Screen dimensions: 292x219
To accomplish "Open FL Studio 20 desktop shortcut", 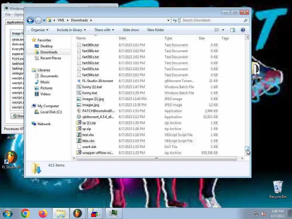I will click(11, 160).
